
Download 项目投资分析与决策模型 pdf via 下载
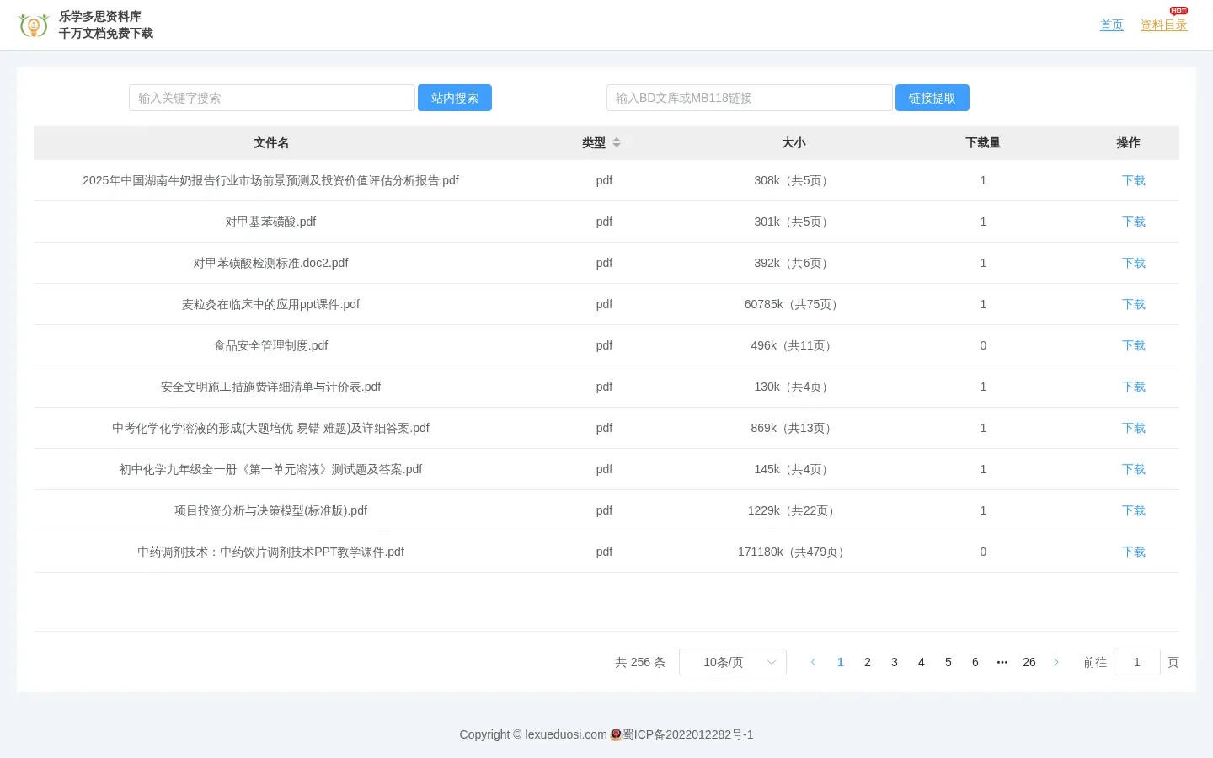(x=1134, y=510)
